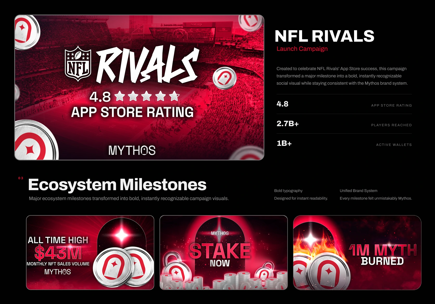
Task: Click the 'Created to celebrate NFL Rivals' paragraph
Action: coord(342,76)
